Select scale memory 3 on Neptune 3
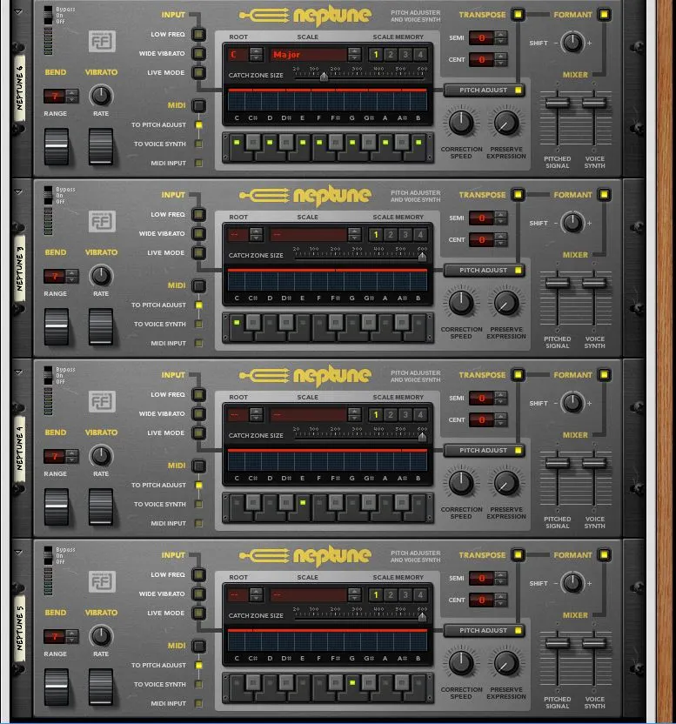Viewport: 676px width, 724px height. click(x=405, y=235)
